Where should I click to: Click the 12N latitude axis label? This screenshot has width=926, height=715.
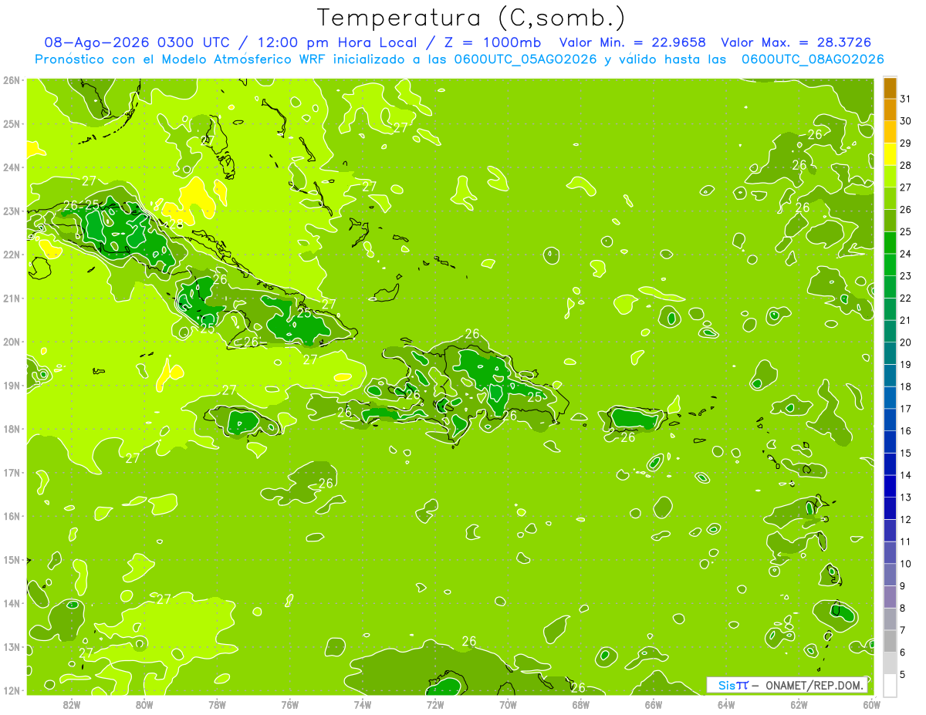12,690
